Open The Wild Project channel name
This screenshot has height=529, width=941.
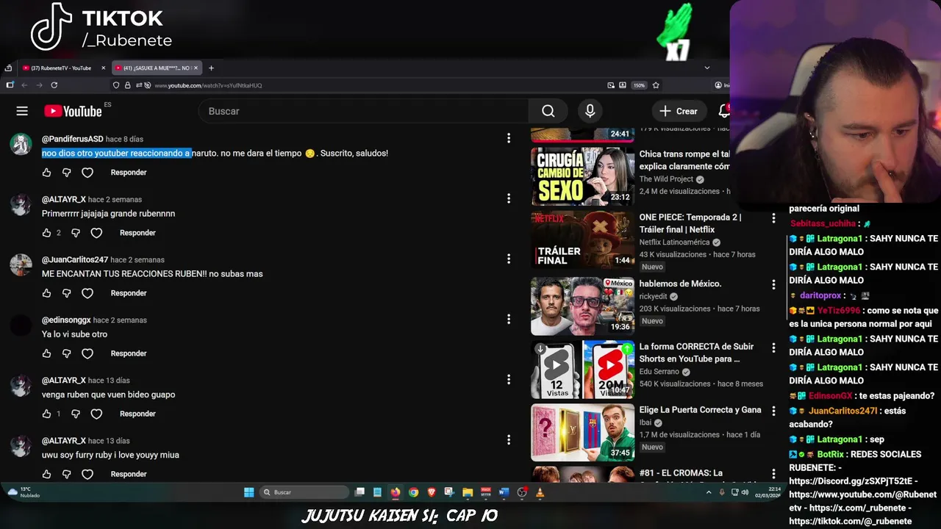click(666, 179)
